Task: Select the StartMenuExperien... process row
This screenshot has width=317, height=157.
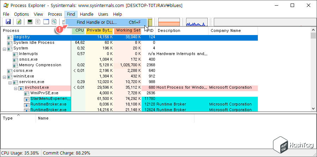Action: [129, 99]
